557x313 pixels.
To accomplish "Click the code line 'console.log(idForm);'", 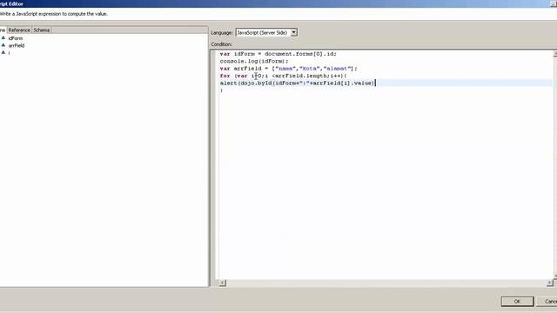I will click(x=254, y=61).
